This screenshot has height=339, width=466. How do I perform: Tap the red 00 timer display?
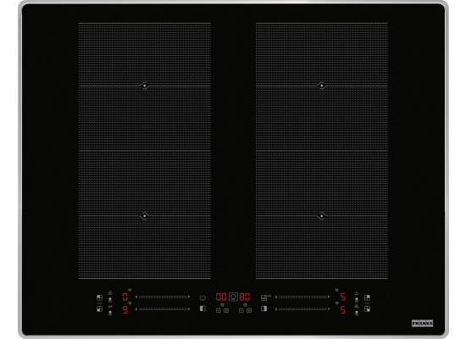(221, 297)
